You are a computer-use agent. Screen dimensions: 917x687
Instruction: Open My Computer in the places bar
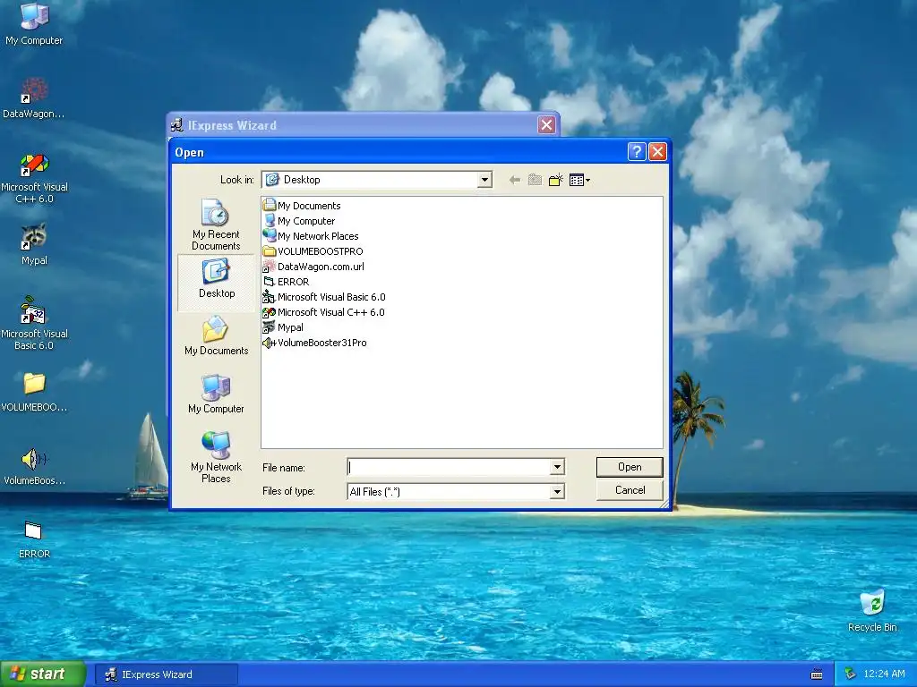(x=216, y=394)
